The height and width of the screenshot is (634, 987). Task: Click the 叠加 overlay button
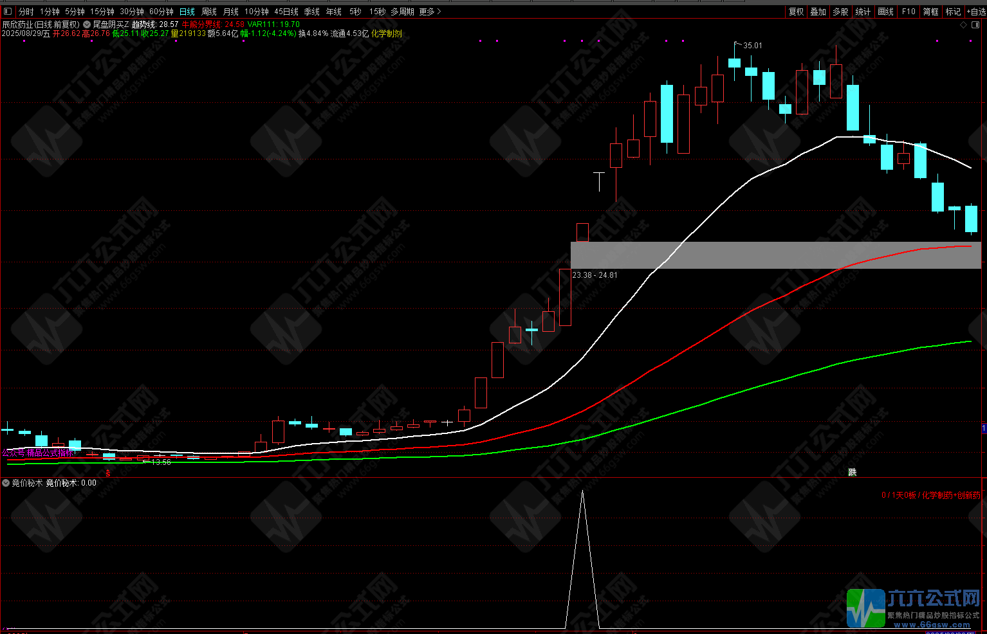tap(818, 12)
